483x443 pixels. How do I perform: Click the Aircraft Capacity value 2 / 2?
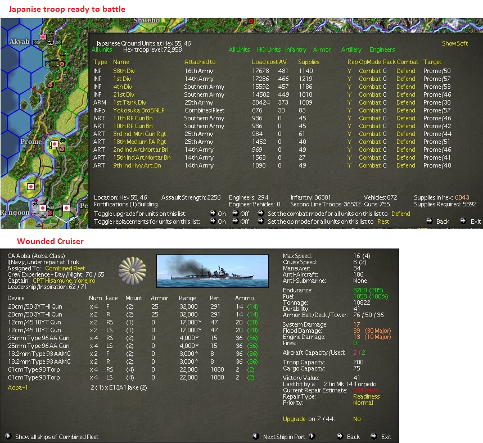[x=359, y=352]
